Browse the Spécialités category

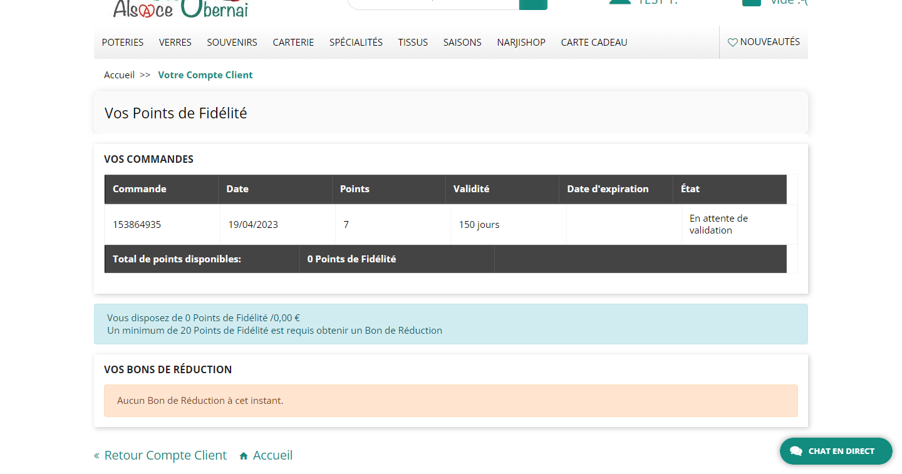click(356, 42)
